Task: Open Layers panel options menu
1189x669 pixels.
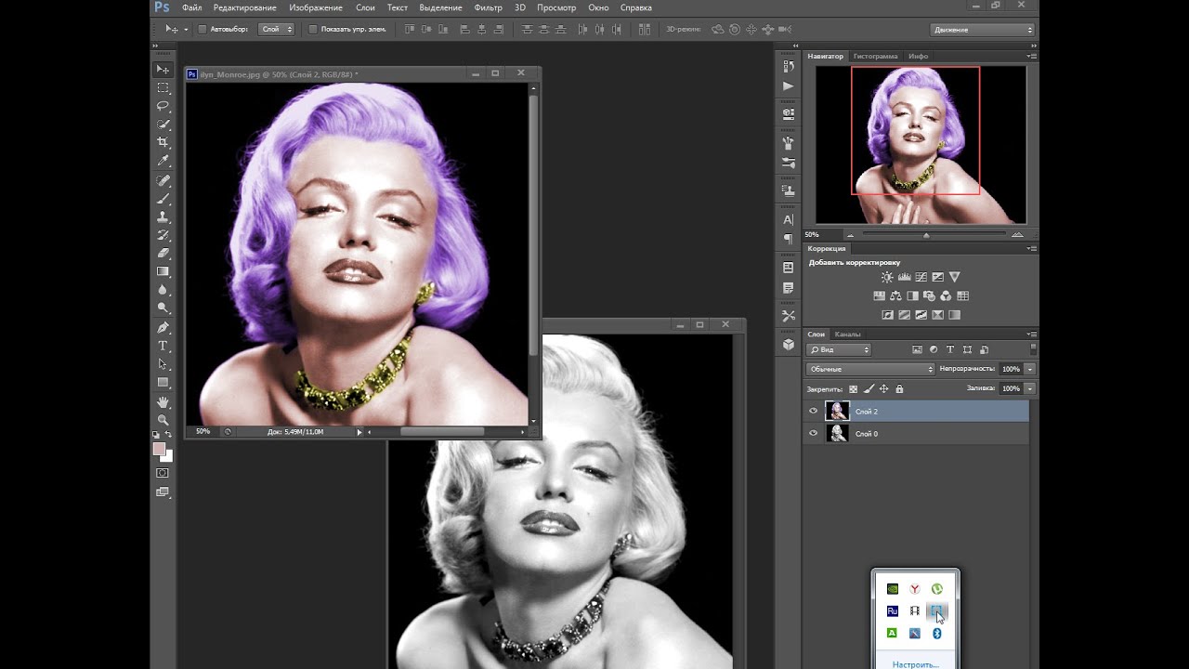Action: 1031,334
